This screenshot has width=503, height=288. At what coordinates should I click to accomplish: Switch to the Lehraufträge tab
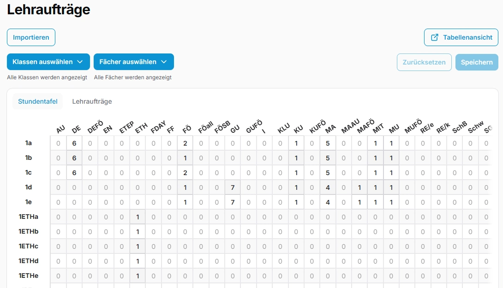coord(92,101)
